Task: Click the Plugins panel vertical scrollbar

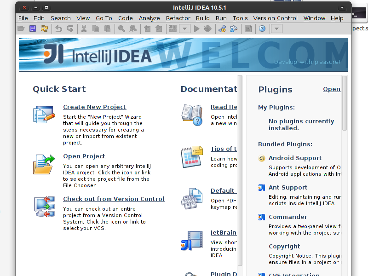Action: click(345, 106)
